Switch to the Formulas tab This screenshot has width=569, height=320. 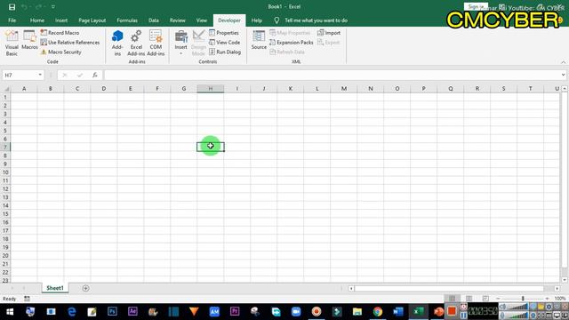(x=127, y=20)
